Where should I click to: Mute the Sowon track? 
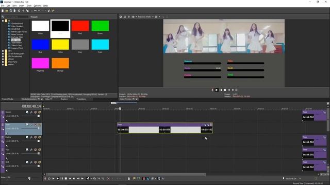click(36, 112)
